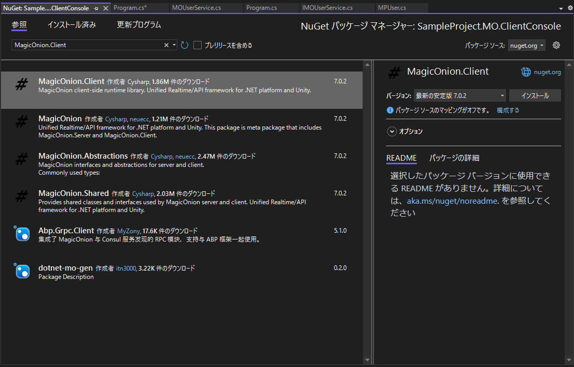The width and height of the screenshot is (574, 367).
Task: Click the MagicOnion.Shared package icon
Action: pyautogui.click(x=22, y=196)
